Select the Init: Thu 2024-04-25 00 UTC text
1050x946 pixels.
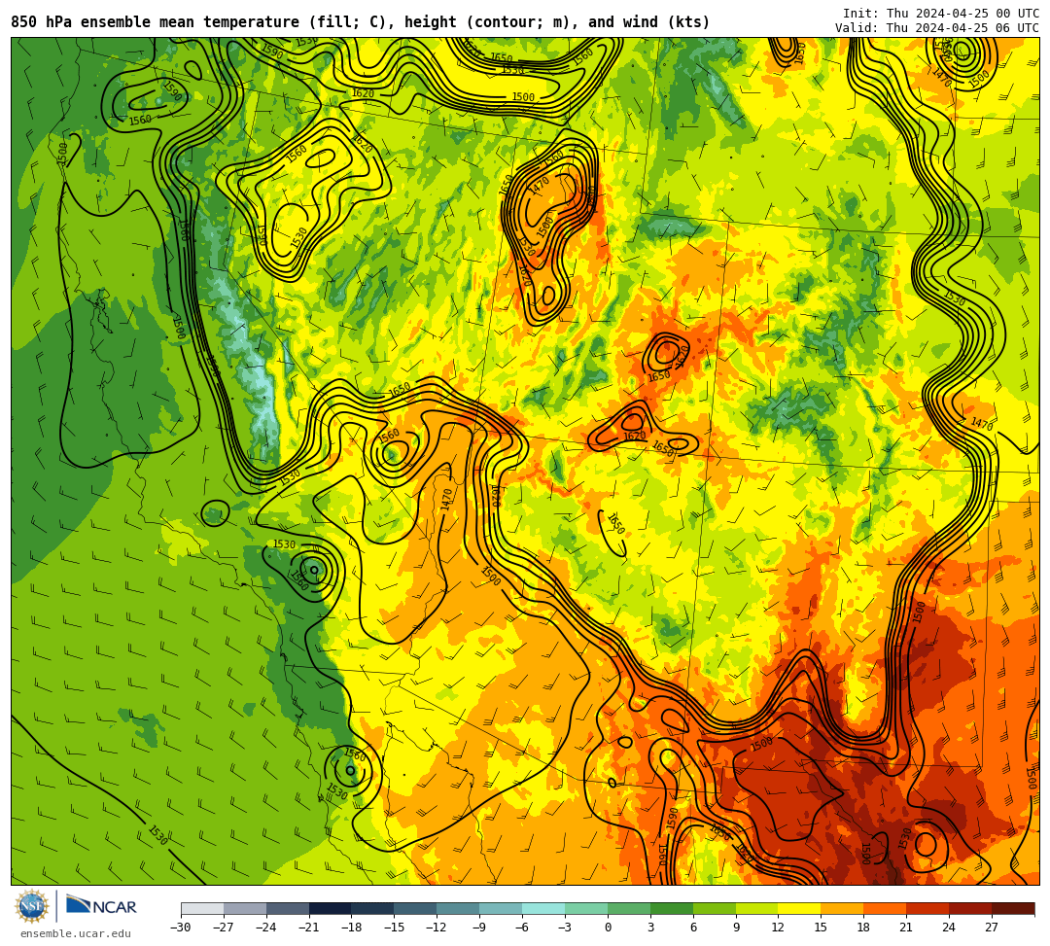point(941,14)
